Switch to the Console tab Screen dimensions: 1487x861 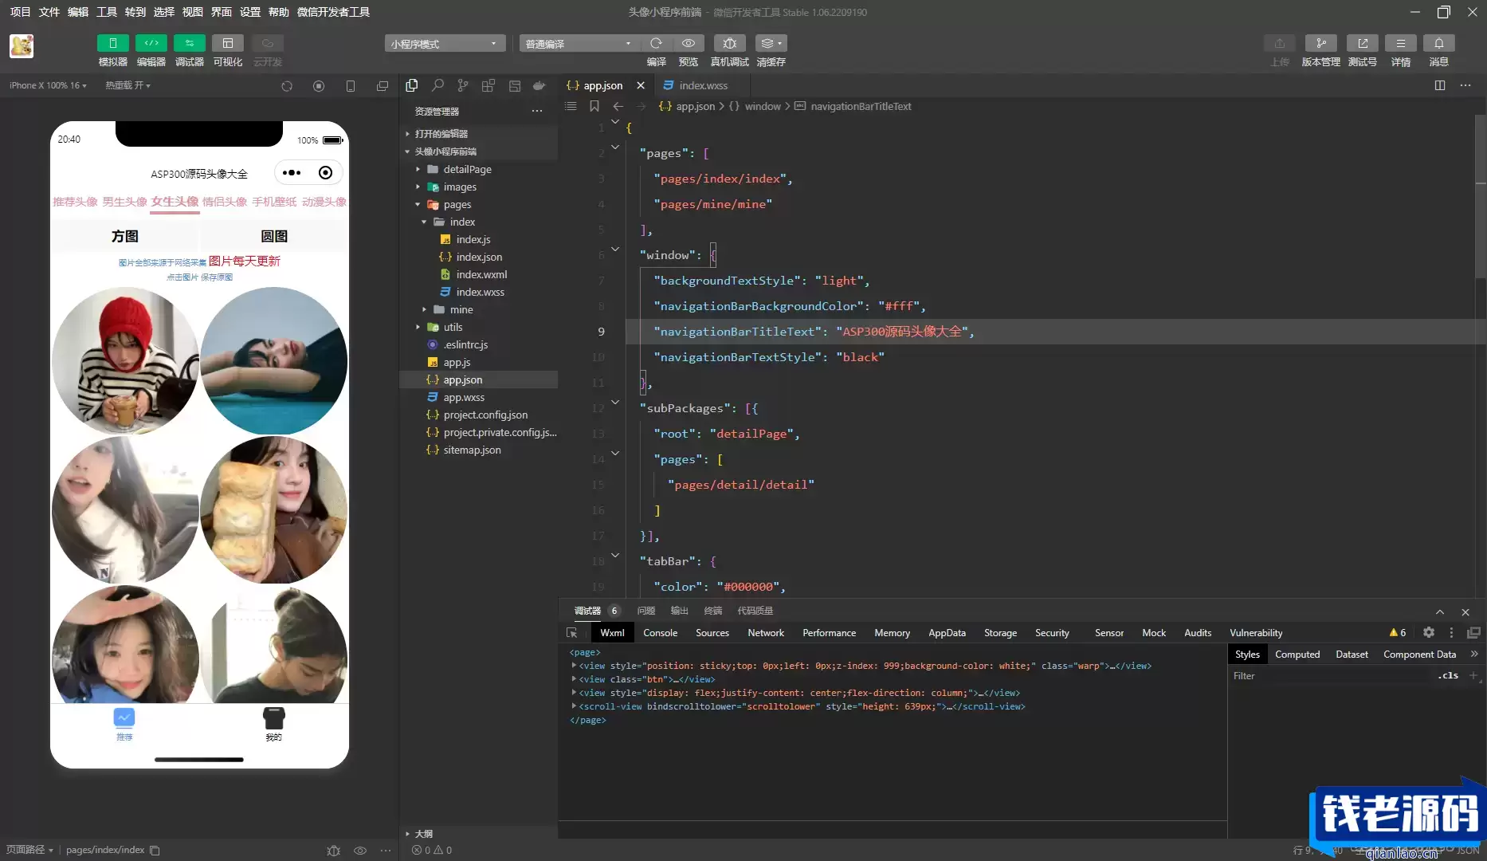pyautogui.click(x=660, y=632)
